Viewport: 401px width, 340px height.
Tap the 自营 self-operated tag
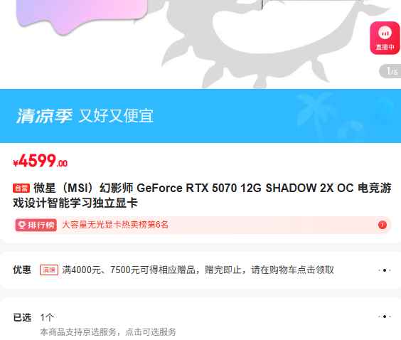(21, 188)
